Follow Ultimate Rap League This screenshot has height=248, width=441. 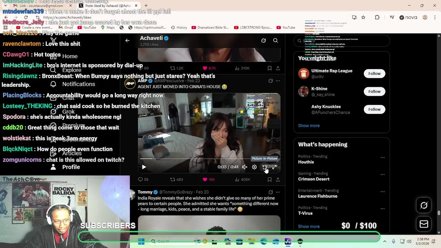[374, 73]
